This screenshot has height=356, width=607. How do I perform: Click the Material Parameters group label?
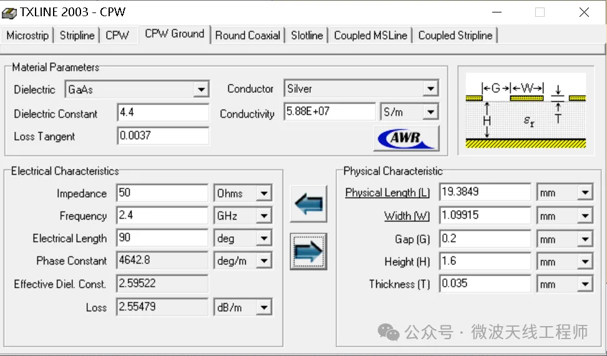[56, 67]
